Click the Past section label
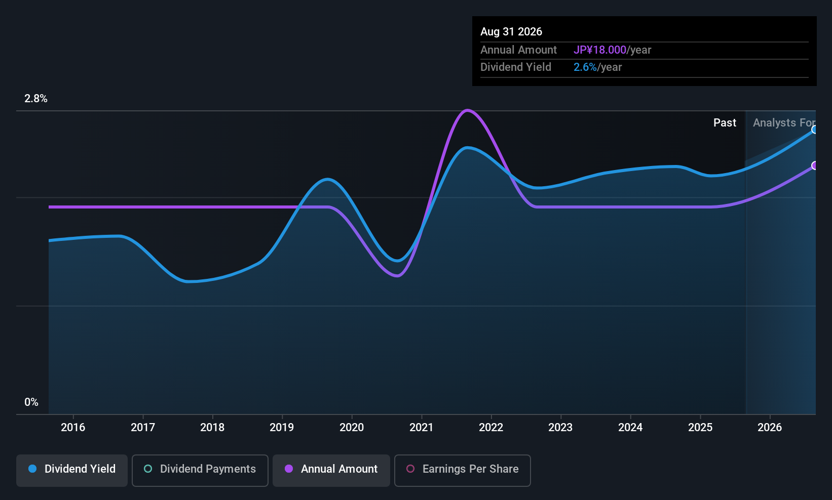Screen dimensions: 832x500 [725, 123]
